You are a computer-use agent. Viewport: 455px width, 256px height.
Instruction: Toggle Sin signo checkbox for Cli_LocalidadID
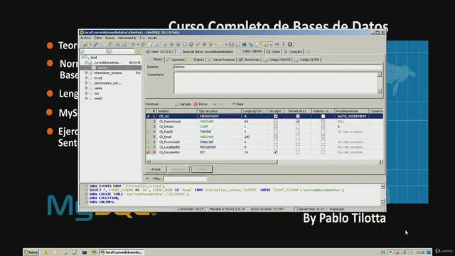(x=276, y=147)
